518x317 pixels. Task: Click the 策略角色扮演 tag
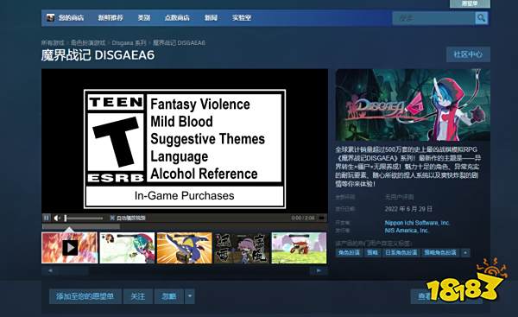point(440,253)
